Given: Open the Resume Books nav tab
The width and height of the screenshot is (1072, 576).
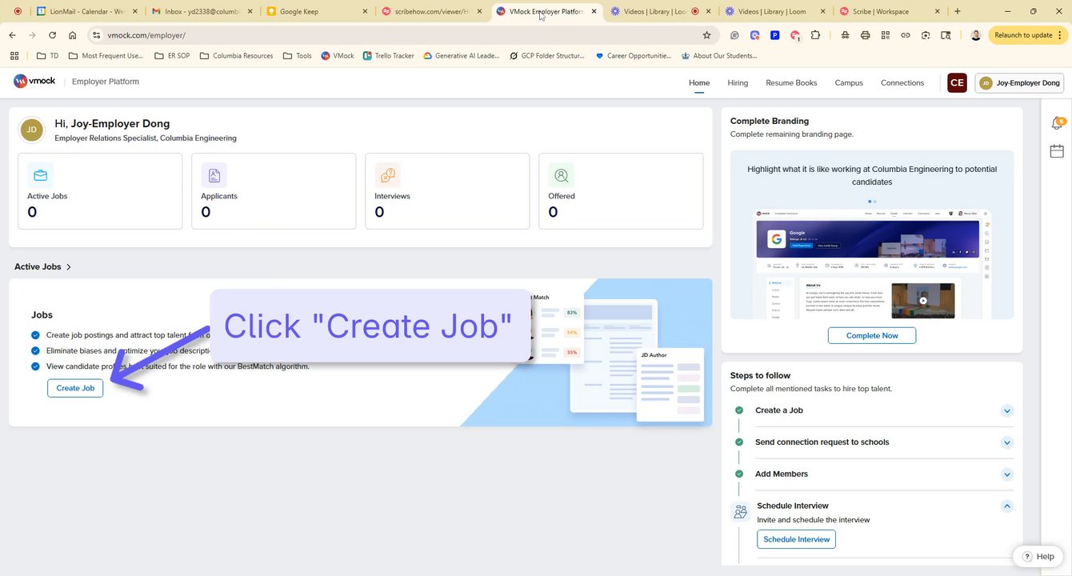Looking at the screenshot, I should pos(791,82).
